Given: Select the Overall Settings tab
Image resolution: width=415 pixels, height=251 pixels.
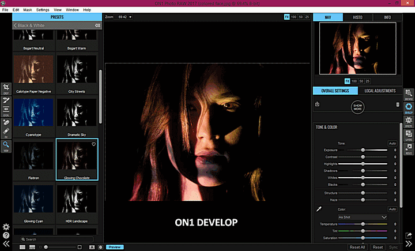Looking at the screenshot, I should (335, 91).
